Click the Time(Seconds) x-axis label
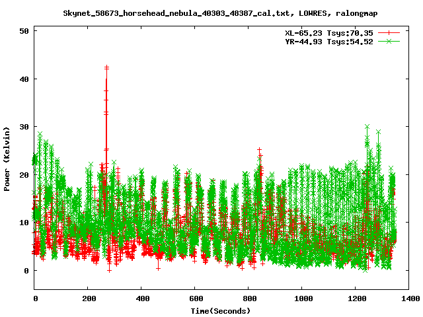Screen dimensions: 423x317 pos(221,311)
